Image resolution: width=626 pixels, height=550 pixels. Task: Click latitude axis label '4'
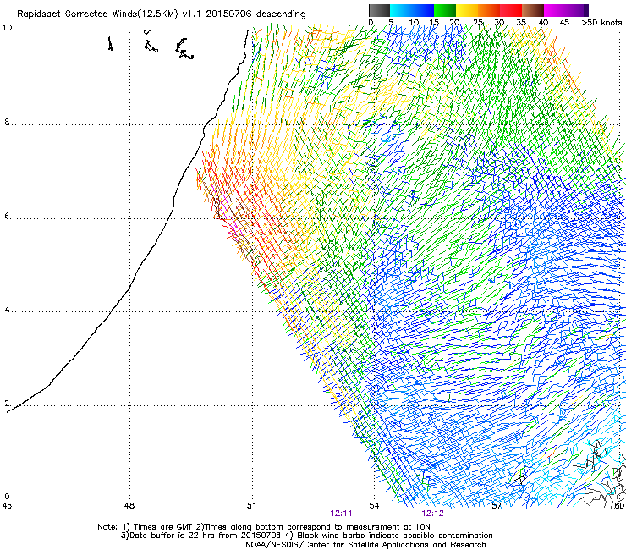7,309
